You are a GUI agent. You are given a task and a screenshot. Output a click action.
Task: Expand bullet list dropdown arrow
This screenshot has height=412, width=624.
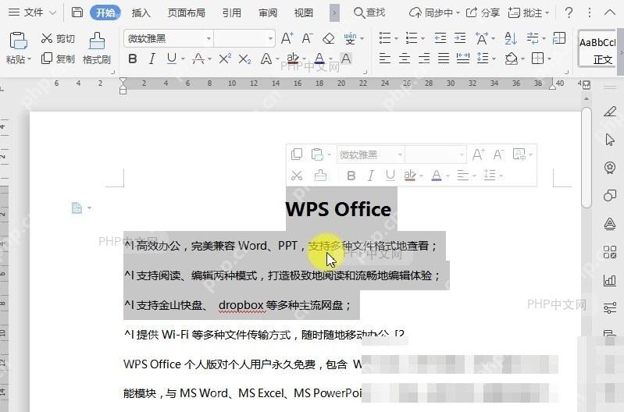point(397,39)
